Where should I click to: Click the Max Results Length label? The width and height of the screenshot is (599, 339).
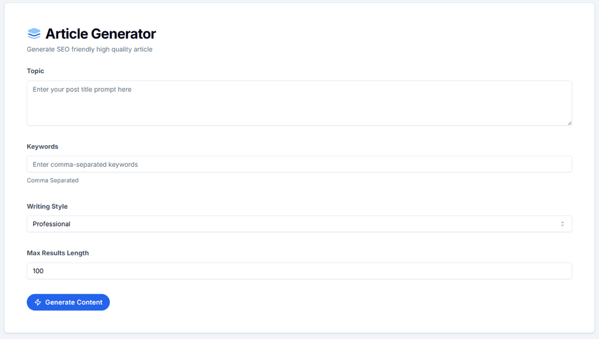pyautogui.click(x=58, y=253)
